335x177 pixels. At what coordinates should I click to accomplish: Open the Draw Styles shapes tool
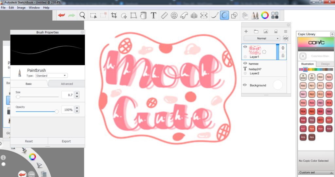coord(234,15)
